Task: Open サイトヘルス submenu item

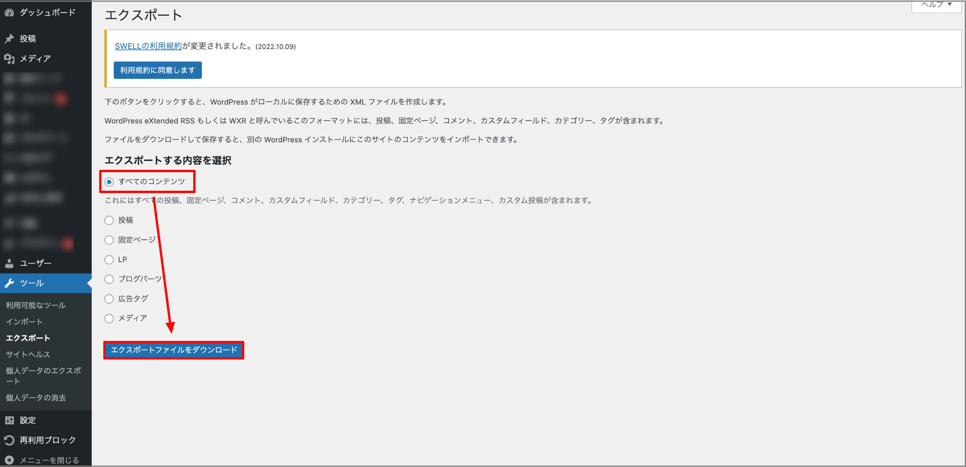Action: 28,354
